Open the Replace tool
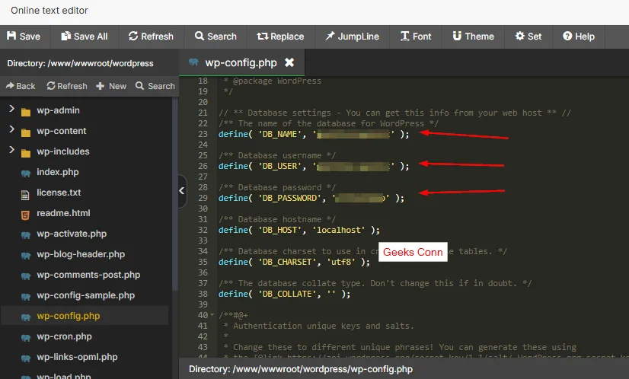 click(280, 37)
